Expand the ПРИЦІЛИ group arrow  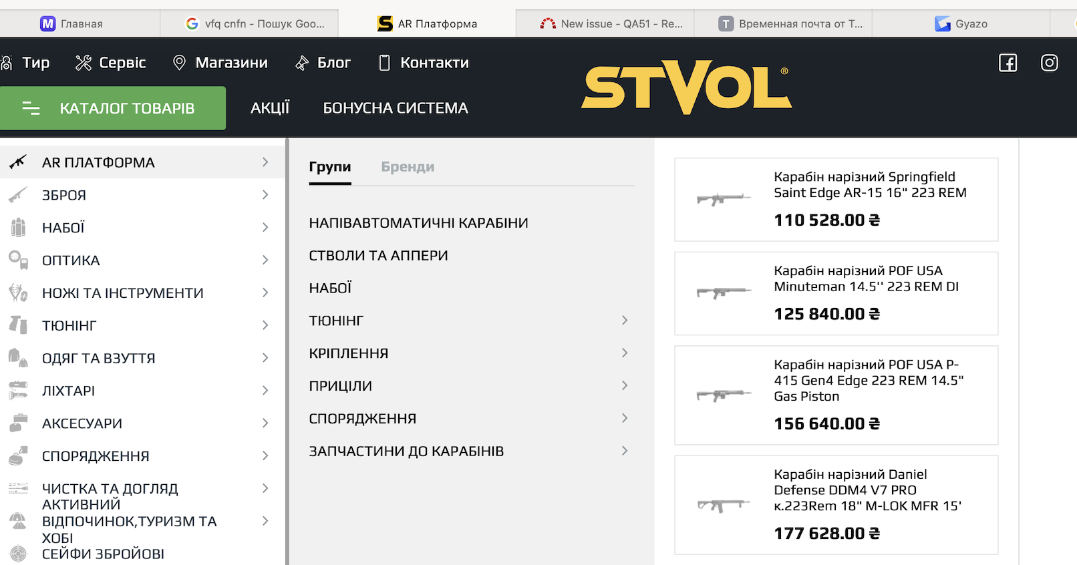pyautogui.click(x=625, y=385)
